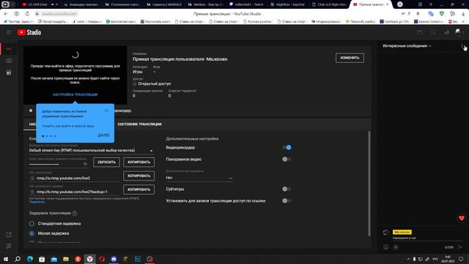Open the Cashback bookmark in bookmarks bar
Image resolution: width=469 pixels, height=264 pixels.
pos(394,21)
